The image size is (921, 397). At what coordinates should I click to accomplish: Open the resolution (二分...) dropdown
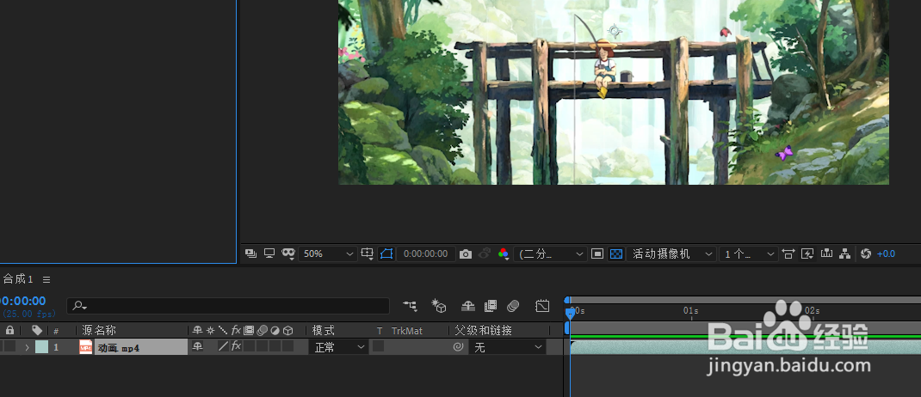point(550,253)
